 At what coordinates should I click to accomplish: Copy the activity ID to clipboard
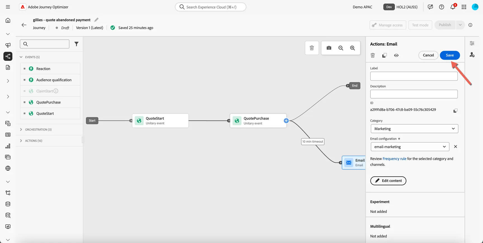click(x=455, y=111)
